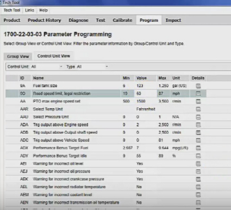Open details icon for PTO max engine speed set
The image size is (231, 210).
(x=198, y=101)
